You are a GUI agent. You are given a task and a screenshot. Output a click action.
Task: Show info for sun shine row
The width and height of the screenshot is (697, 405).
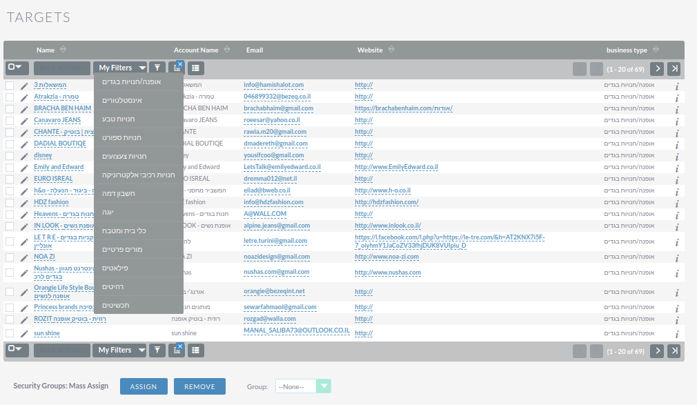click(x=677, y=335)
